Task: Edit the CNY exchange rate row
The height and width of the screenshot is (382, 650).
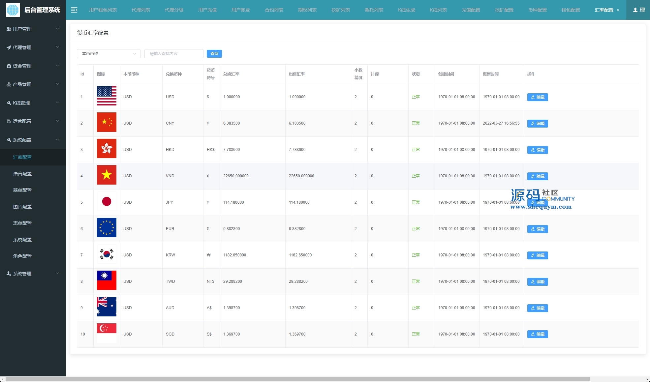Action: click(x=537, y=124)
